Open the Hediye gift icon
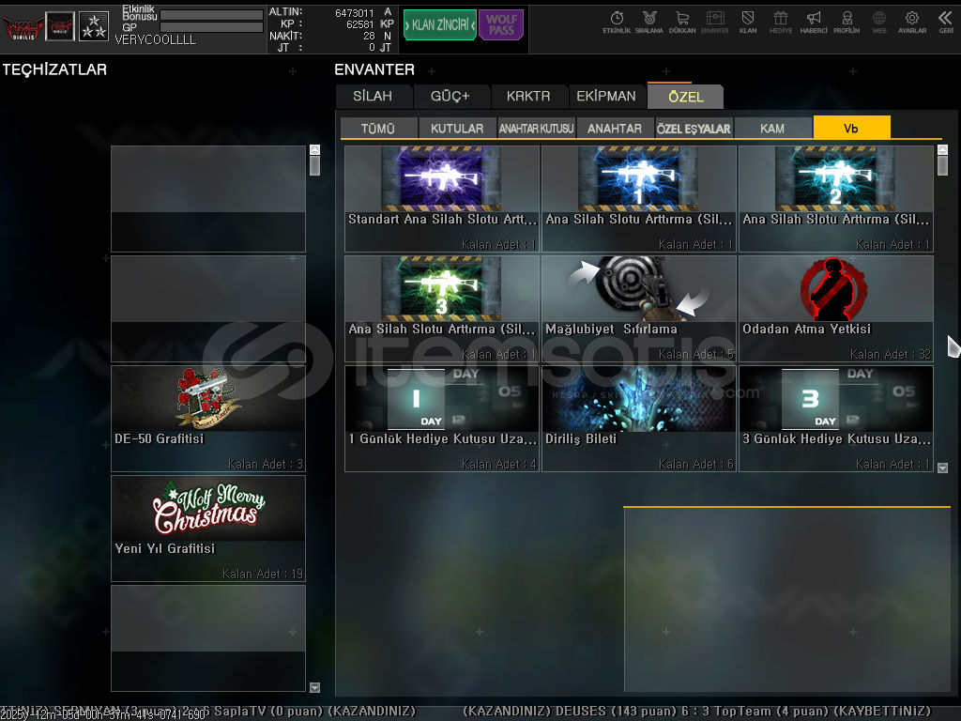Screen dimensions: 961x721 coord(781,22)
